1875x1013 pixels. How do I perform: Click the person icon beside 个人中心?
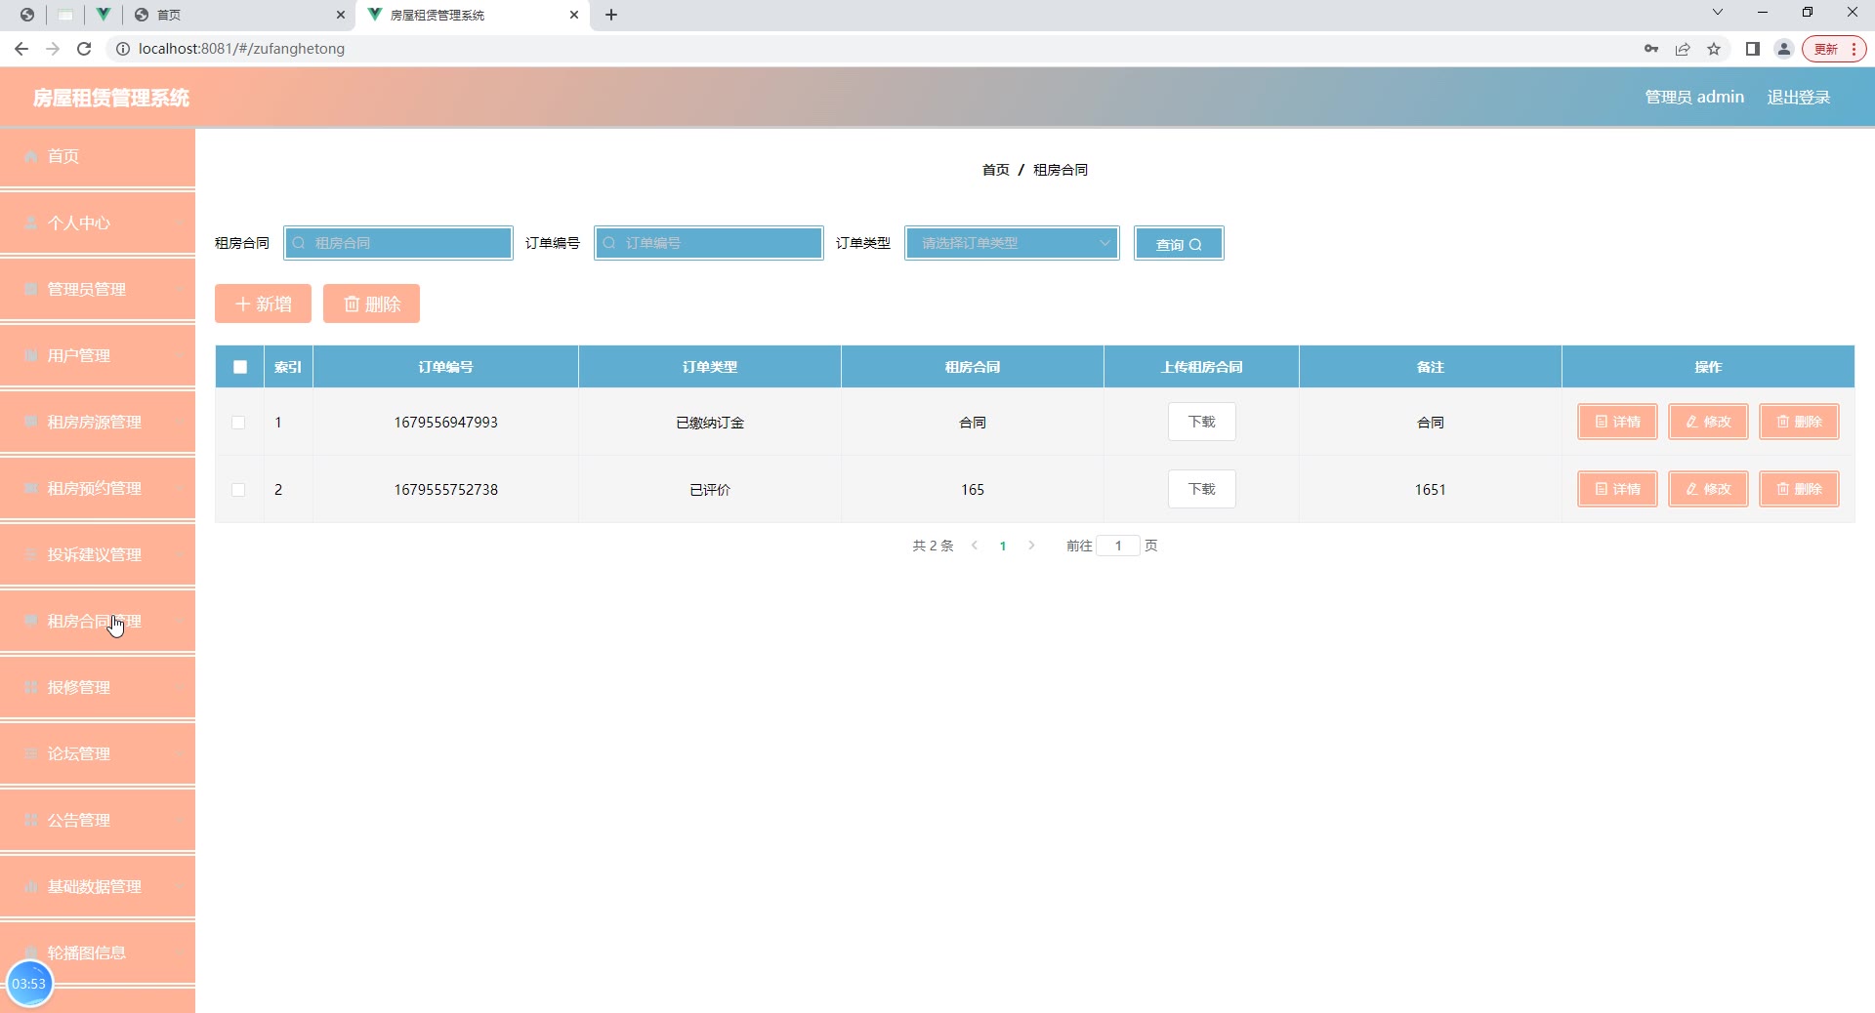[x=31, y=223]
